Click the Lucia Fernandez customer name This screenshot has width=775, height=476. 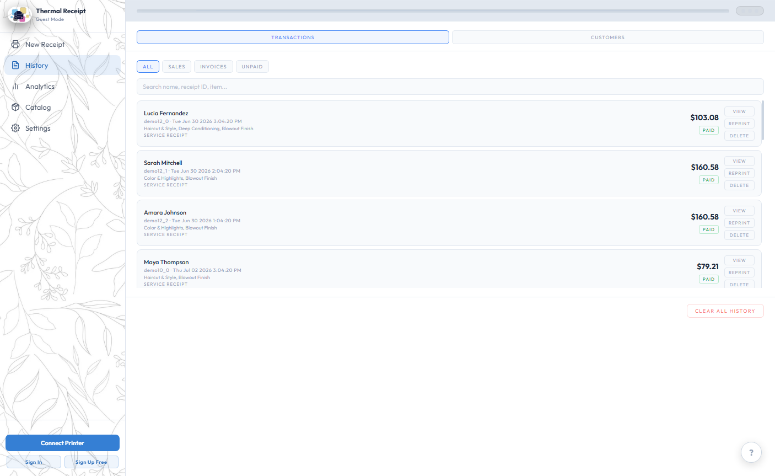tap(166, 113)
